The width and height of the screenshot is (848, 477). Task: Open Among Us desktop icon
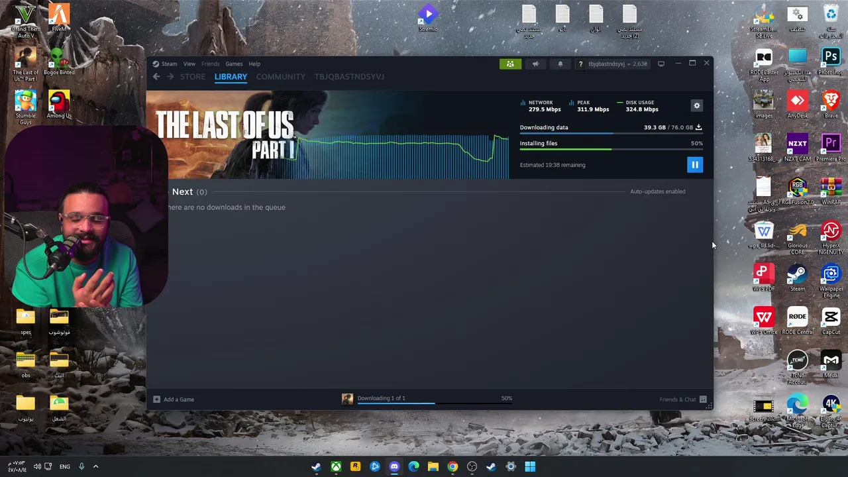coord(59,105)
